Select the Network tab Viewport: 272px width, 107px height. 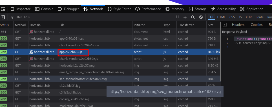[93, 9]
